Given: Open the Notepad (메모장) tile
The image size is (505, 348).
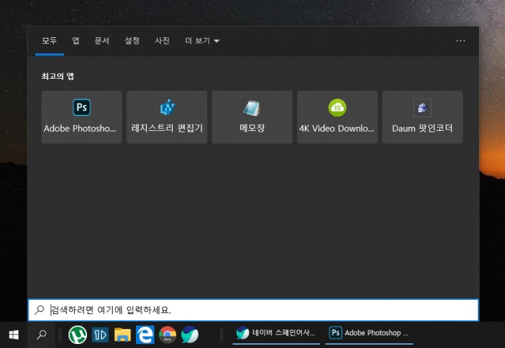Looking at the screenshot, I should 252,117.
